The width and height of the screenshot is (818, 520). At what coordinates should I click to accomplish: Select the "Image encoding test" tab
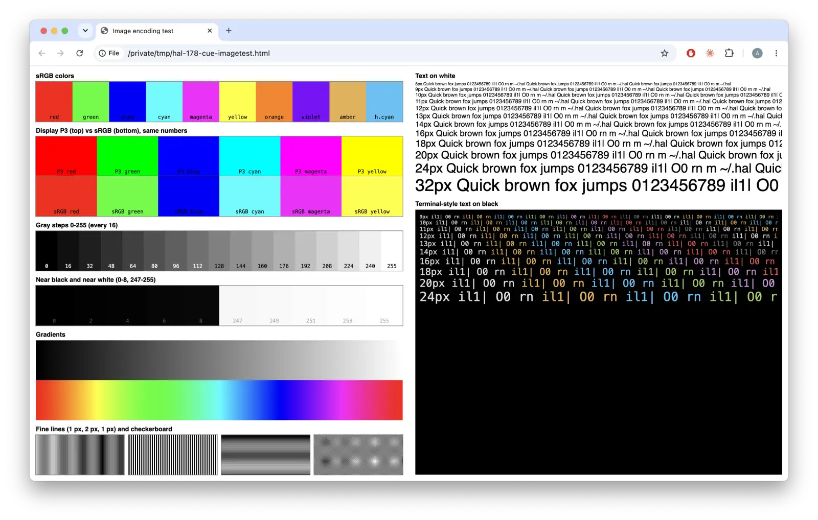[x=157, y=31]
